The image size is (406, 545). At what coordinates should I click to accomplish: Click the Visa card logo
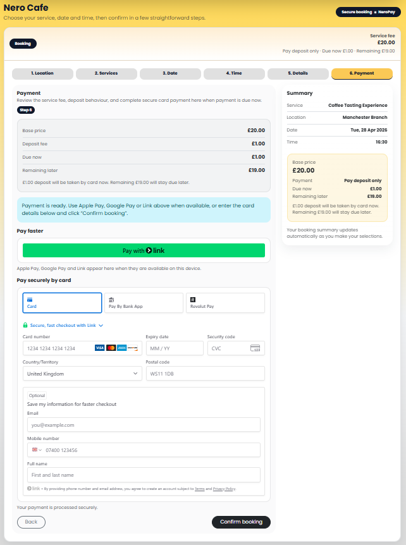pyautogui.click(x=99, y=348)
